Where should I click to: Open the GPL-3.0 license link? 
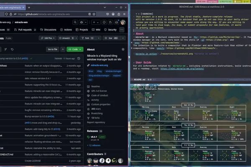[x=99, y=91]
